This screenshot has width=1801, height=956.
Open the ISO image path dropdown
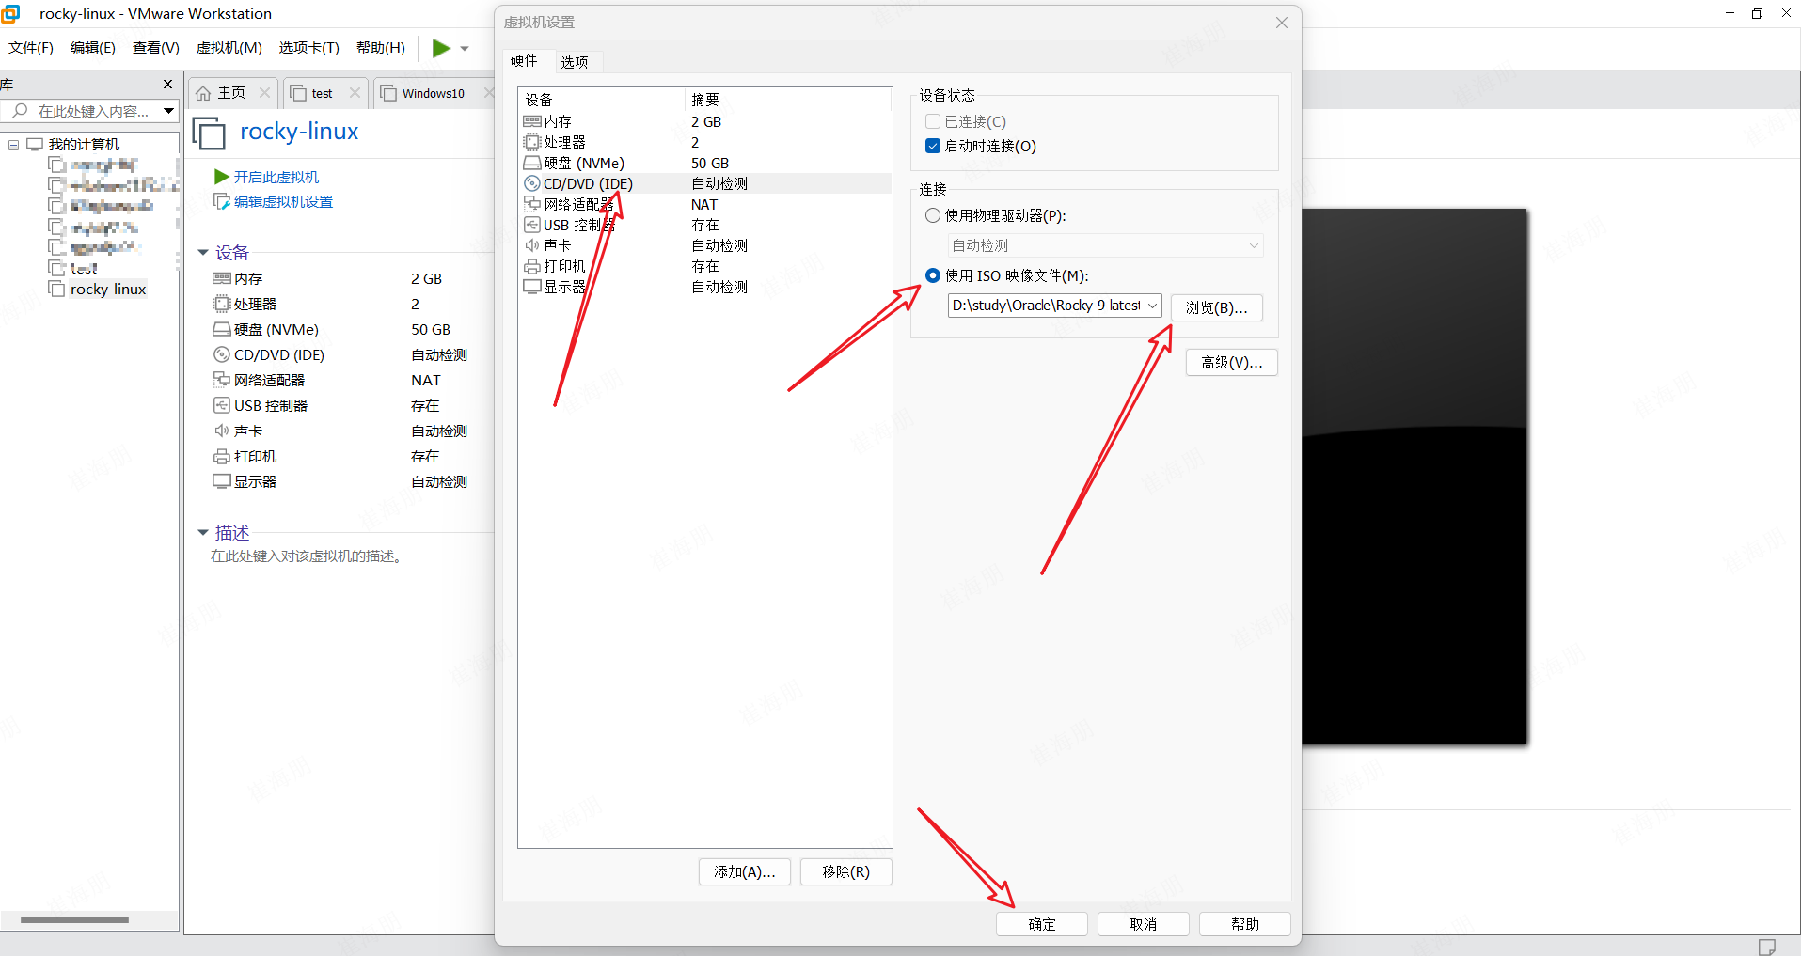tap(1152, 306)
